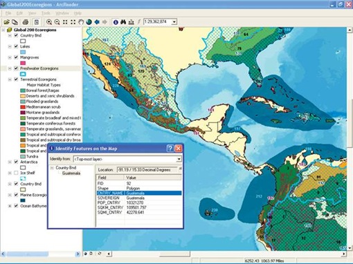Select the Freshwater Ecoregions layer name
The image size is (353, 264).
[39, 68]
